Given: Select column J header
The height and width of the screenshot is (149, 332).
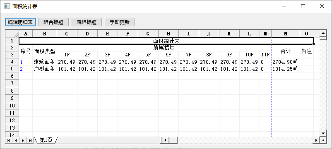Looking at the screenshot, I should point(209,33).
